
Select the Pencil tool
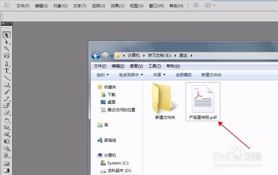pyautogui.click(x=7, y=98)
